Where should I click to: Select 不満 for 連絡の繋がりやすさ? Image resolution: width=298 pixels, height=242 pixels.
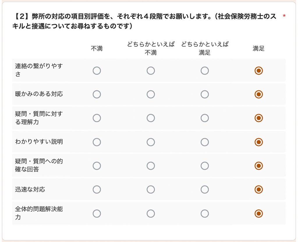coord(97,70)
